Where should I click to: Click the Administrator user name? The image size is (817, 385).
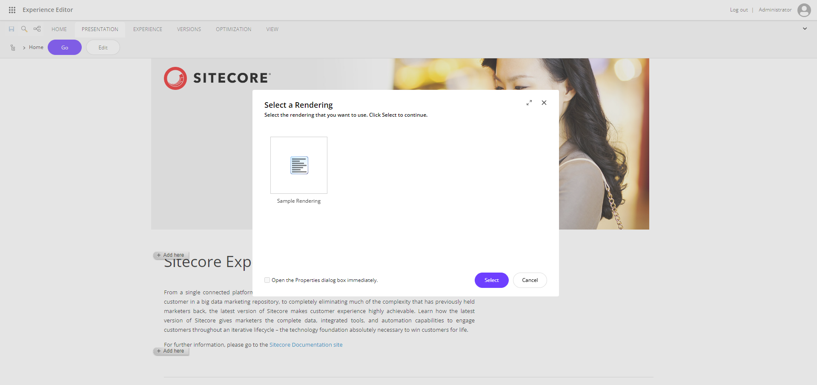(775, 10)
